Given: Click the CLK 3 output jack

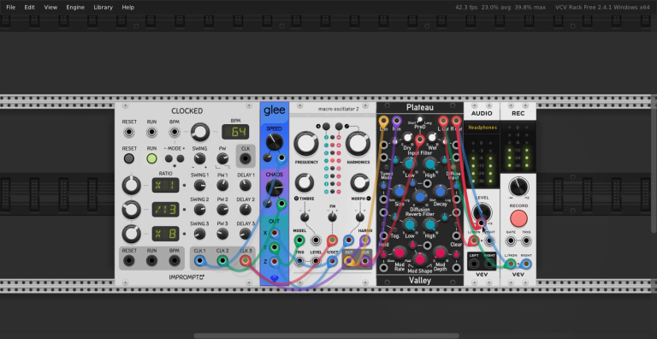Looking at the screenshot, I should [x=246, y=261].
